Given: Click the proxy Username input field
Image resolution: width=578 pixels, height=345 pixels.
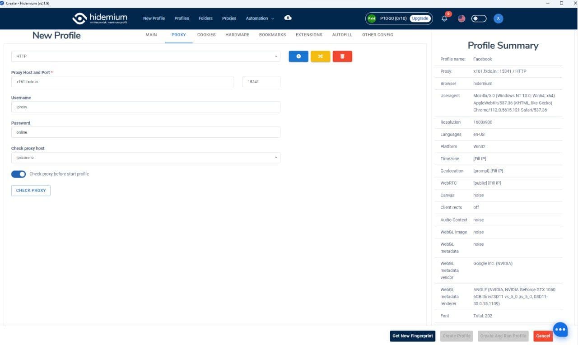Looking at the screenshot, I should pyautogui.click(x=145, y=107).
